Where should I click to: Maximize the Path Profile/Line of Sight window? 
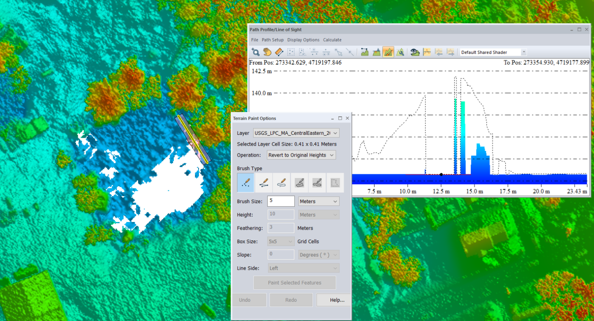579,30
